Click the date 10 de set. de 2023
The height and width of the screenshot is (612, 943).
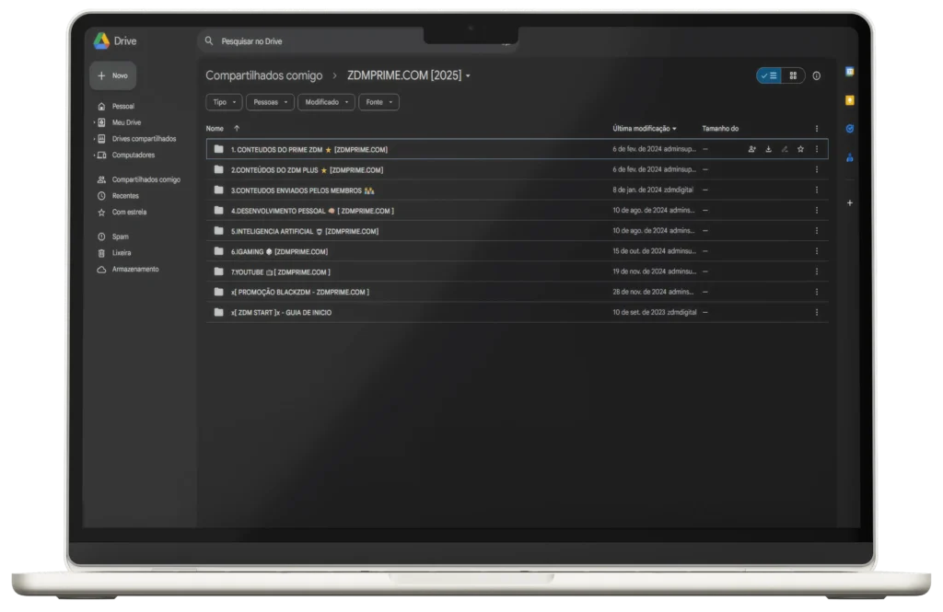pos(637,313)
